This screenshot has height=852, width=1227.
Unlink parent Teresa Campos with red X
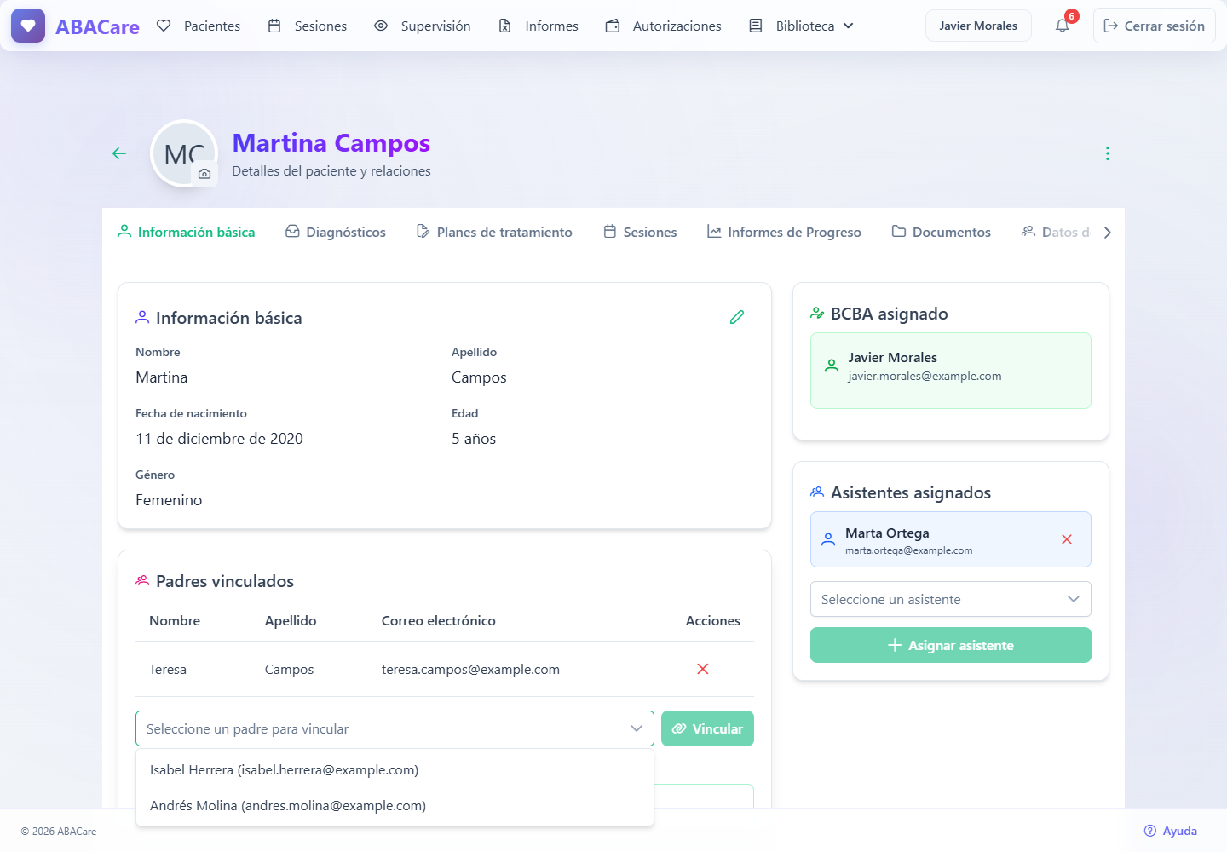(x=703, y=669)
